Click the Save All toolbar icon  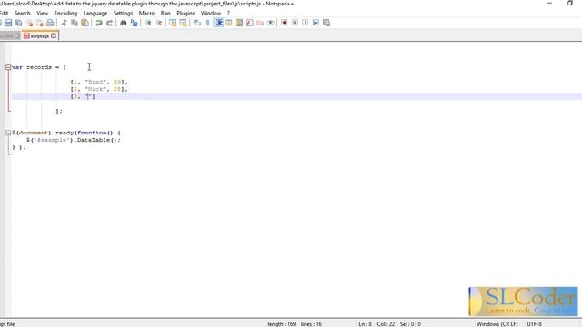point(18,23)
